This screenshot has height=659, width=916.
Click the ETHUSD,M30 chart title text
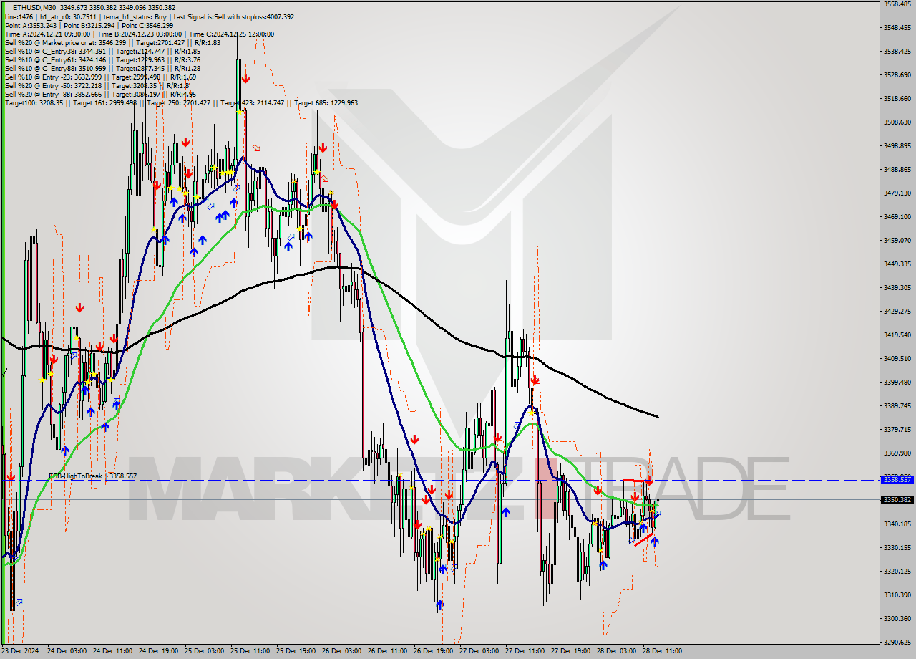35,8
